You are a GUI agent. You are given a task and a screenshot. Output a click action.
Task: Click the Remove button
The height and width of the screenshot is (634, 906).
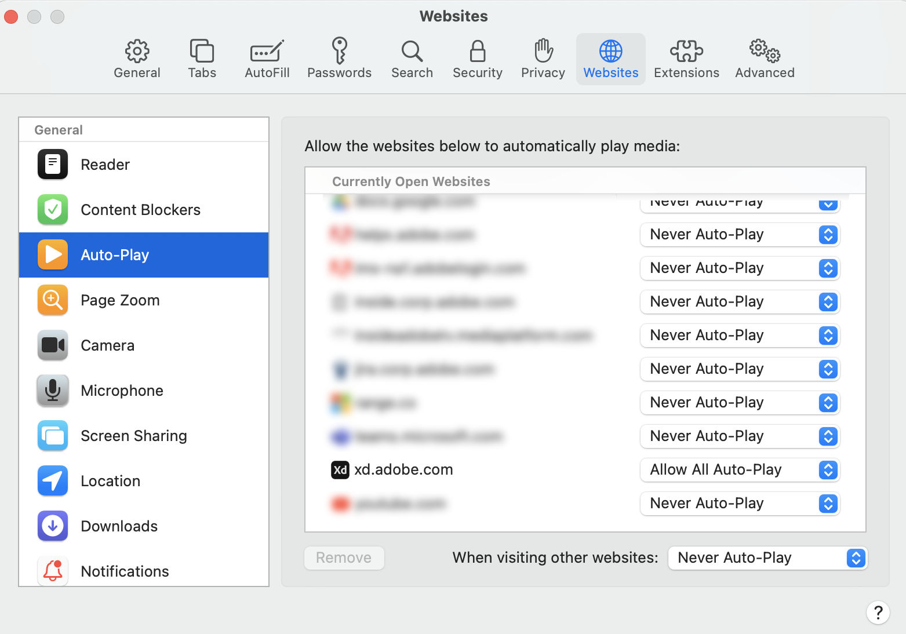pyautogui.click(x=344, y=558)
